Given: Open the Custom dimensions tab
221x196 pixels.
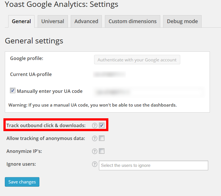Looking at the screenshot, I should (133, 21).
